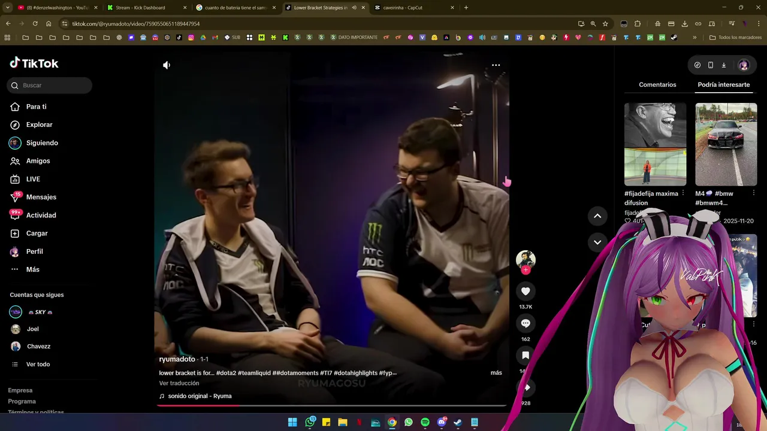Click Programa footer link

pyautogui.click(x=22, y=401)
